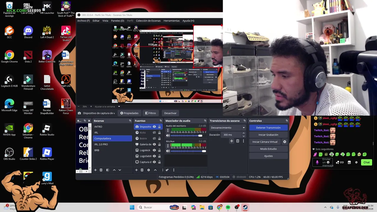Launch Counter-Strike 2 desktop icon

28,154
